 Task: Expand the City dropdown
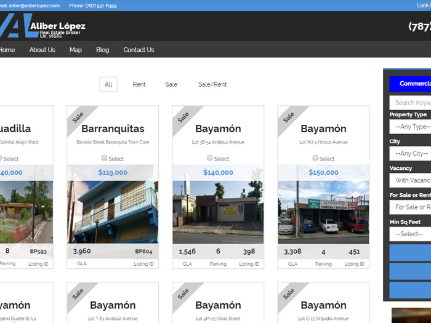tap(411, 153)
